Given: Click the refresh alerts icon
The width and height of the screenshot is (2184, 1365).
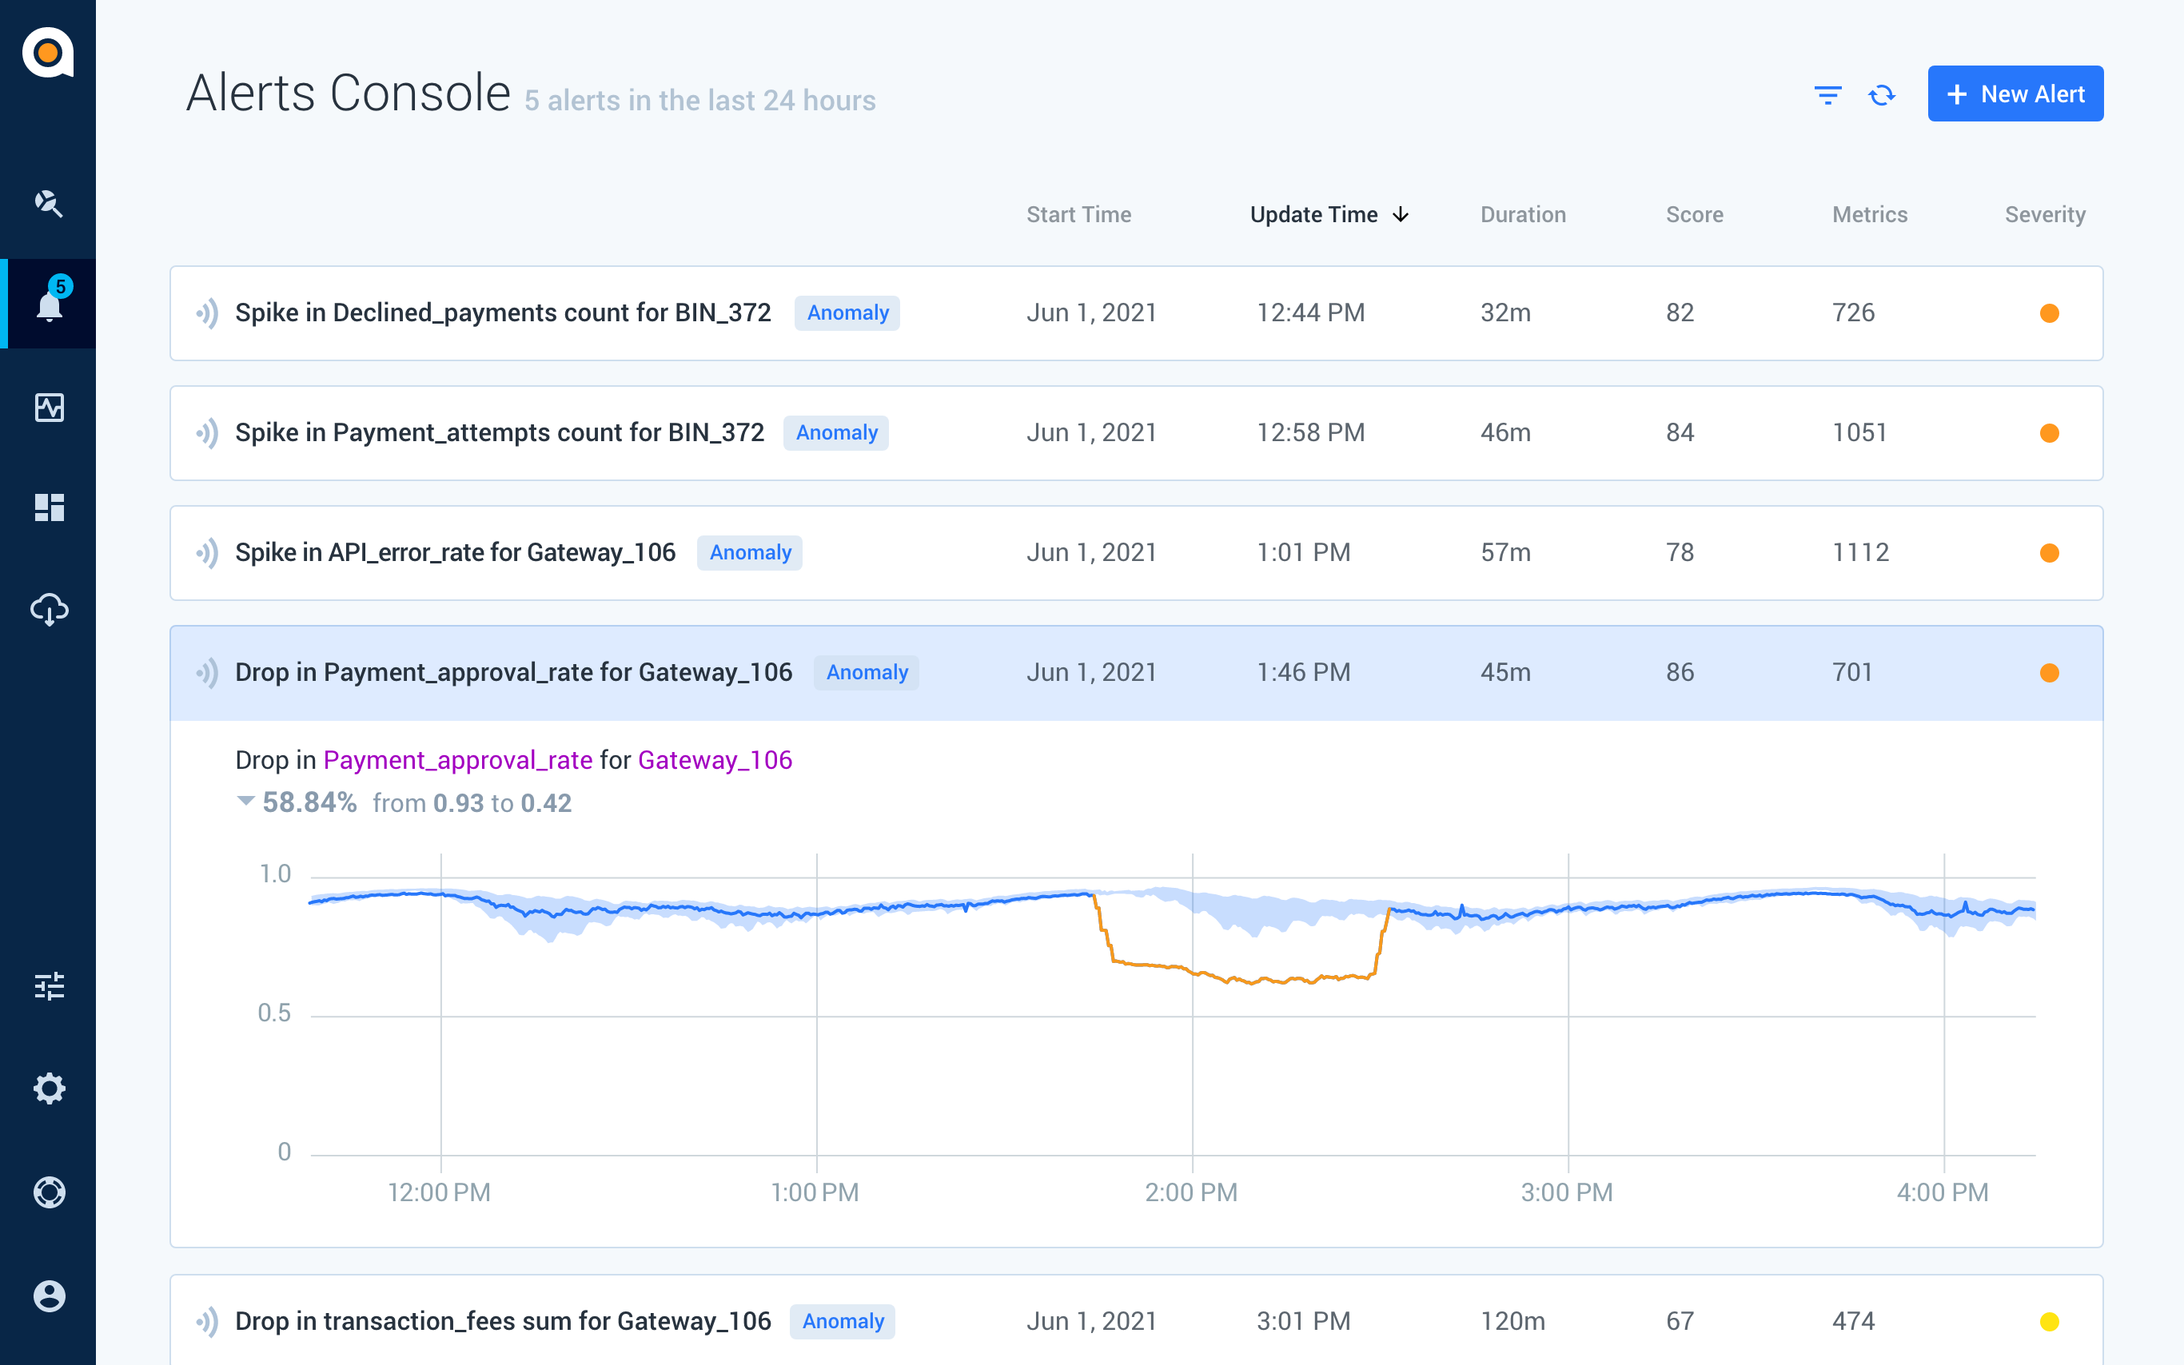Looking at the screenshot, I should [1882, 95].
